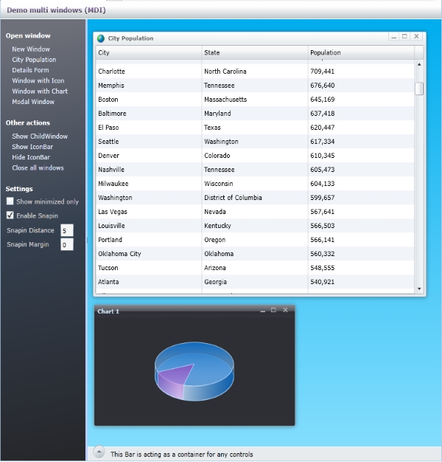
Task: Click Show ChildWindow action
Action: pyautogui.click(x=40, y=137)
